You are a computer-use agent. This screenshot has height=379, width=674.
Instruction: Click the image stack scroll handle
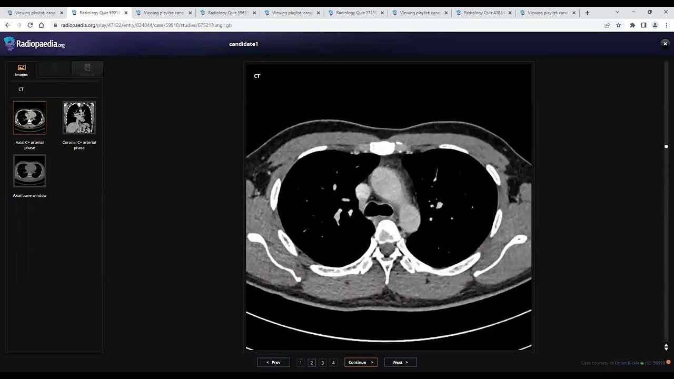pyautogui.click(x=666, y=146)
